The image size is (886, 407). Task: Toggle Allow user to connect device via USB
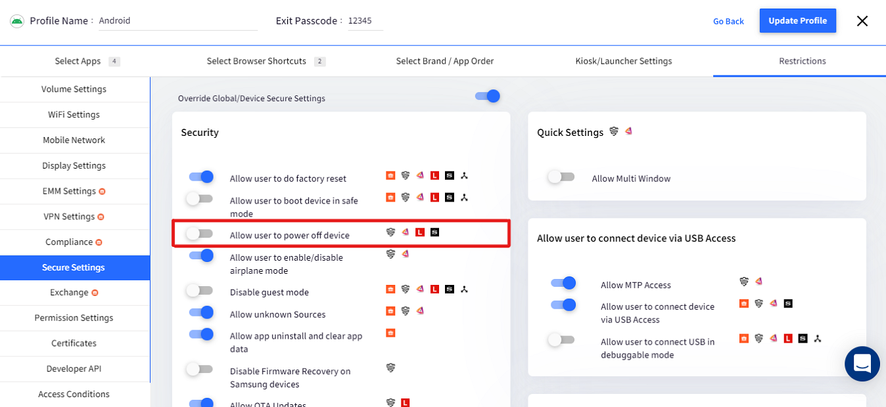pos(563,305)
